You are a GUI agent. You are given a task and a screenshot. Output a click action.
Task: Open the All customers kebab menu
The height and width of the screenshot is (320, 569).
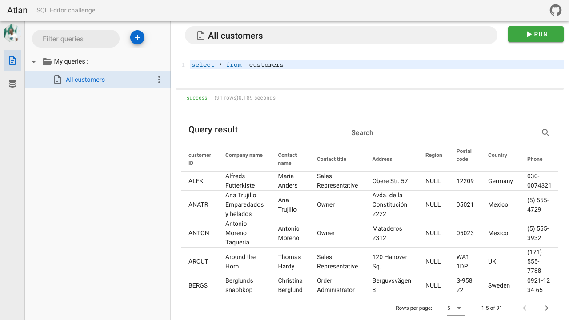(x=159, y=80)
